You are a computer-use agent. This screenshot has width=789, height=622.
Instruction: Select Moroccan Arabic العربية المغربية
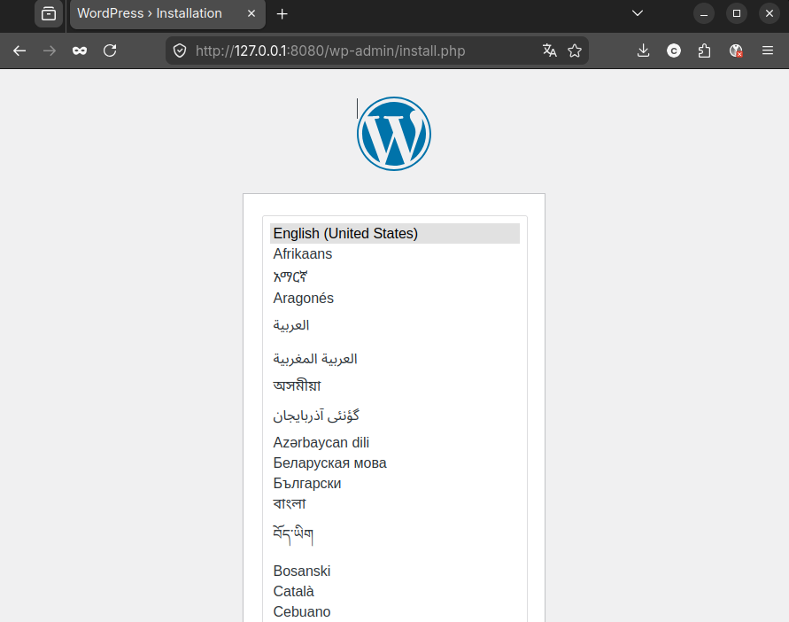point(395,359)
